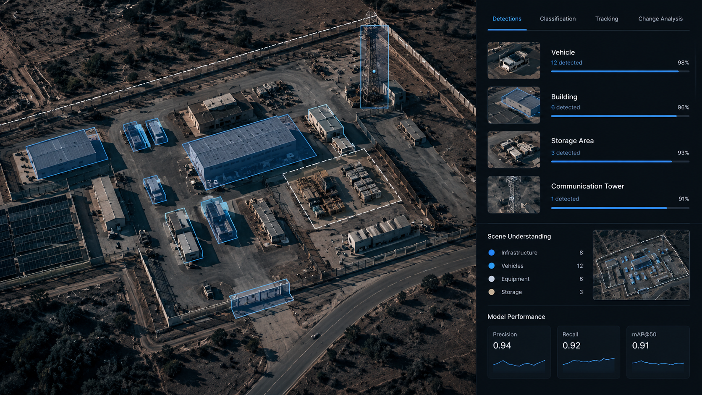Click the Building 96% confidence bar

tap(620, 116)
